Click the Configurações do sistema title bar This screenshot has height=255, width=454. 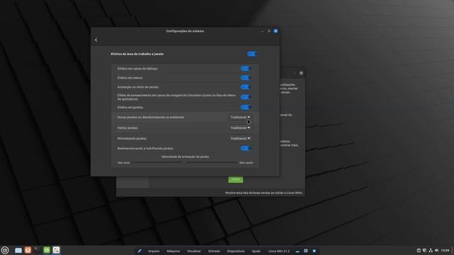click(x=185, y=31)
